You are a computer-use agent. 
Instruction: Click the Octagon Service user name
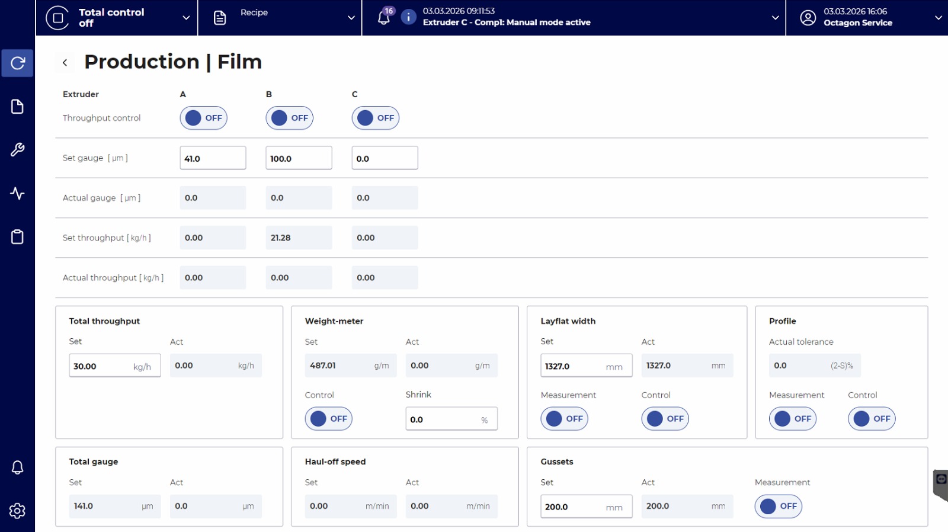[858, 23]
